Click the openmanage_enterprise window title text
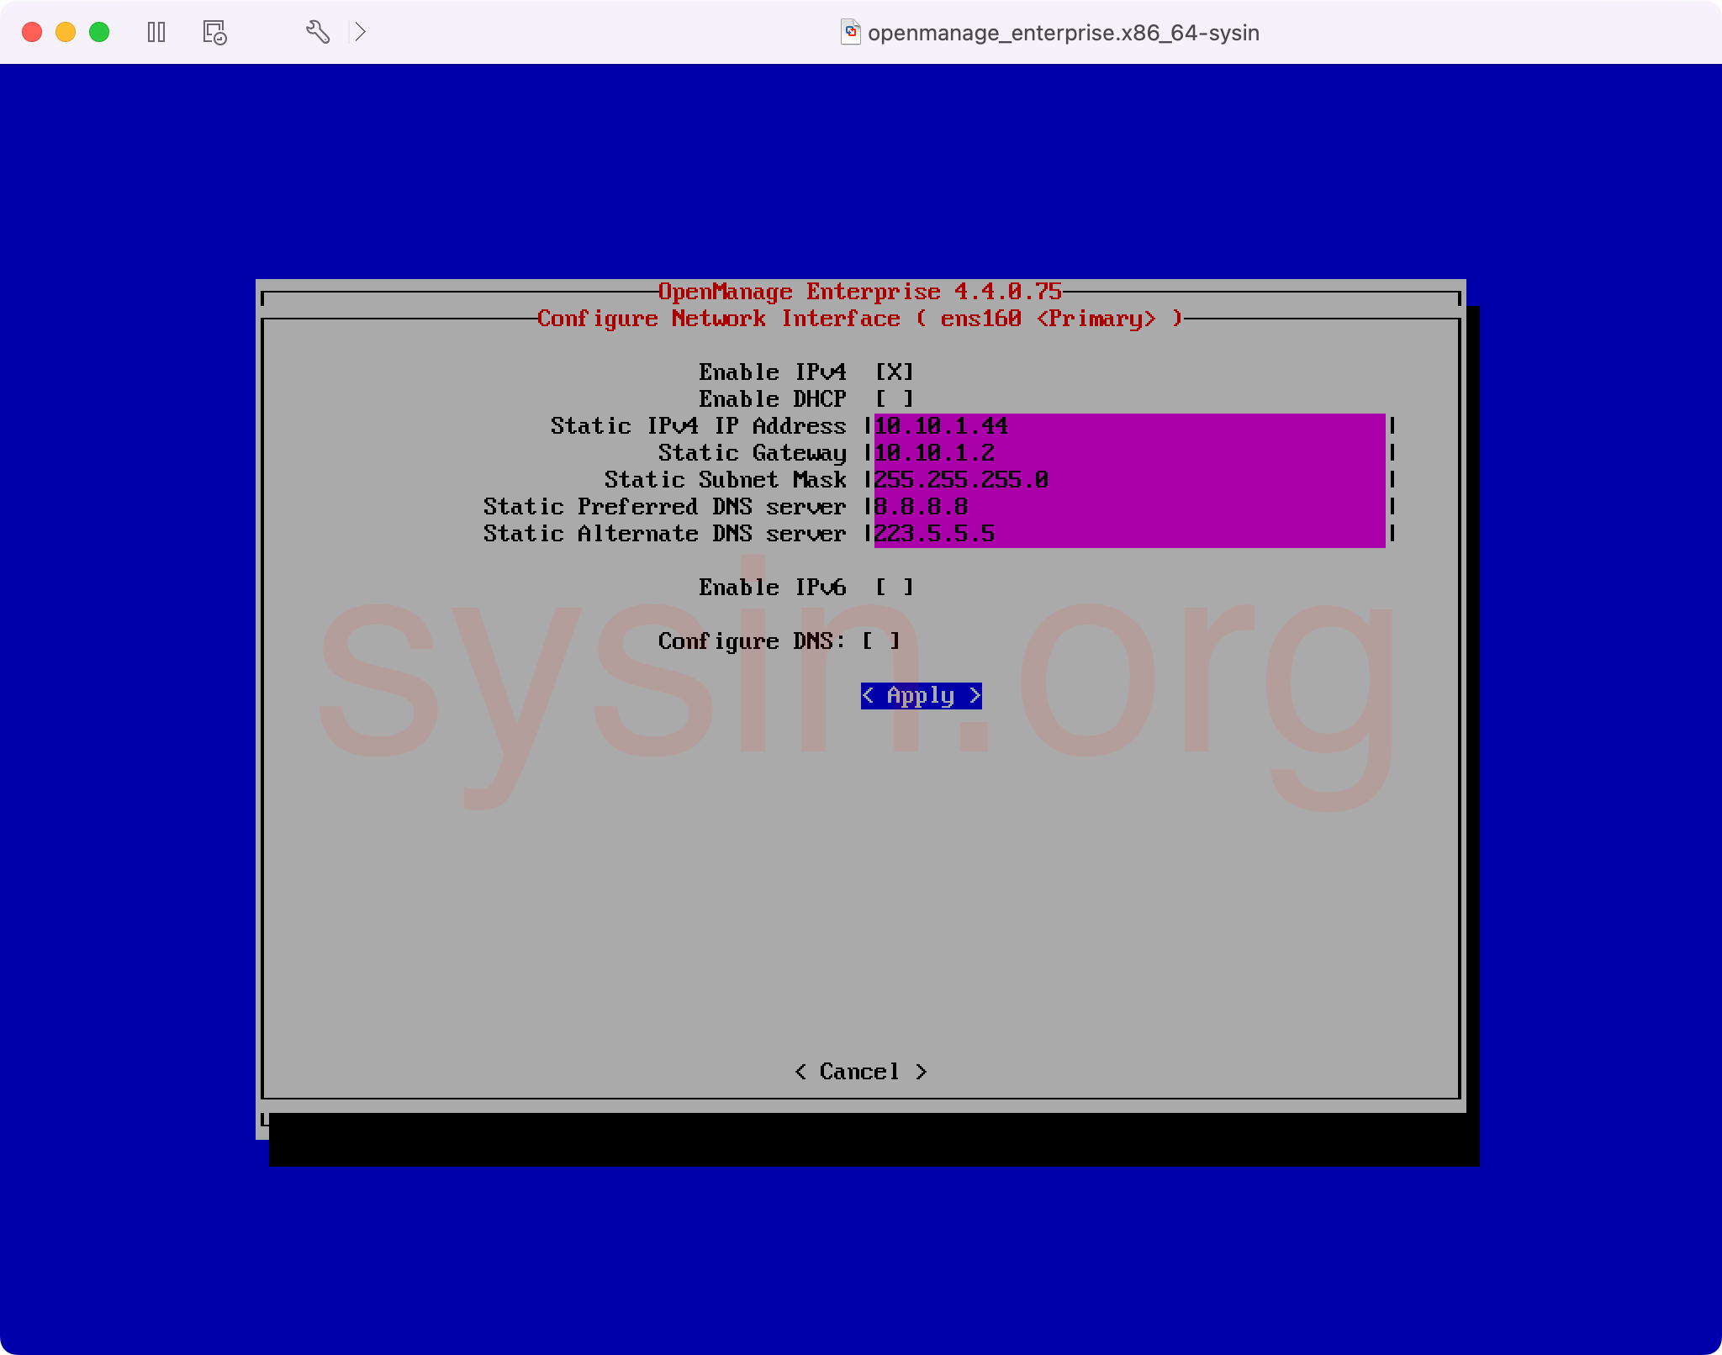The height and width of the screenshot is (1355, 1722). 1063,33
